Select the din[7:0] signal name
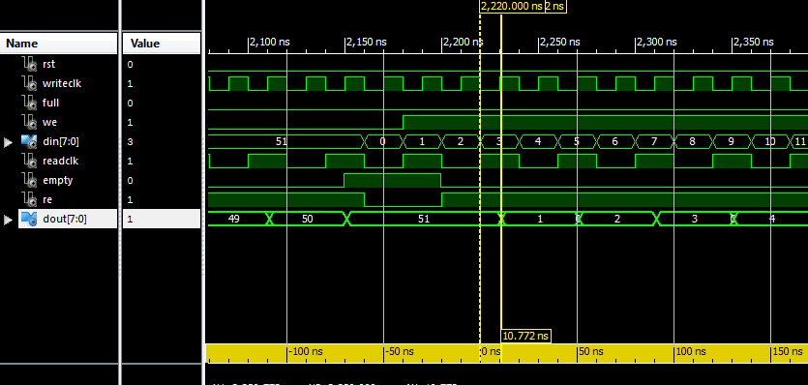 tap(61, 142)
